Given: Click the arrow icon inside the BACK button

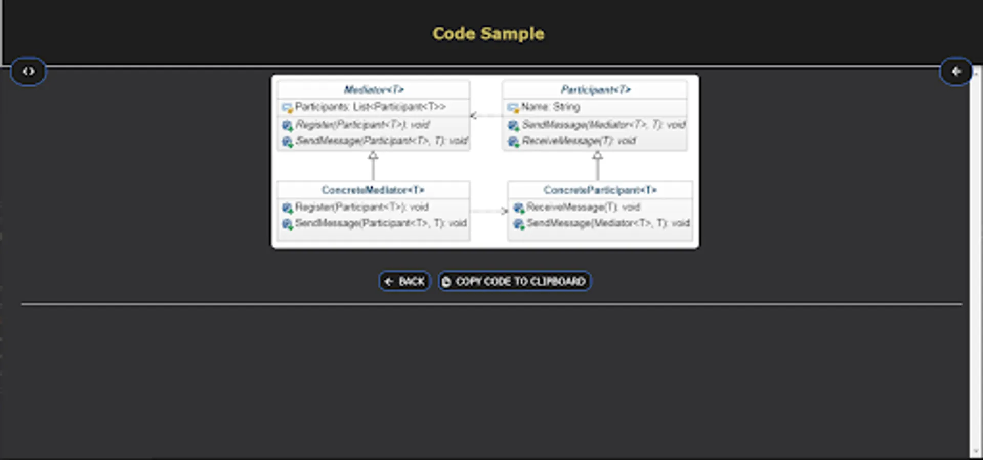Looking at the screenshot, I should (x=389, y=281).
